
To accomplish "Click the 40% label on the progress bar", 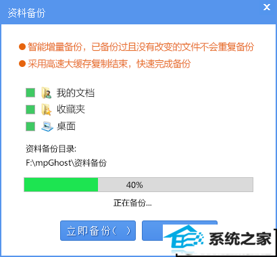I will (x=134, y=185).
